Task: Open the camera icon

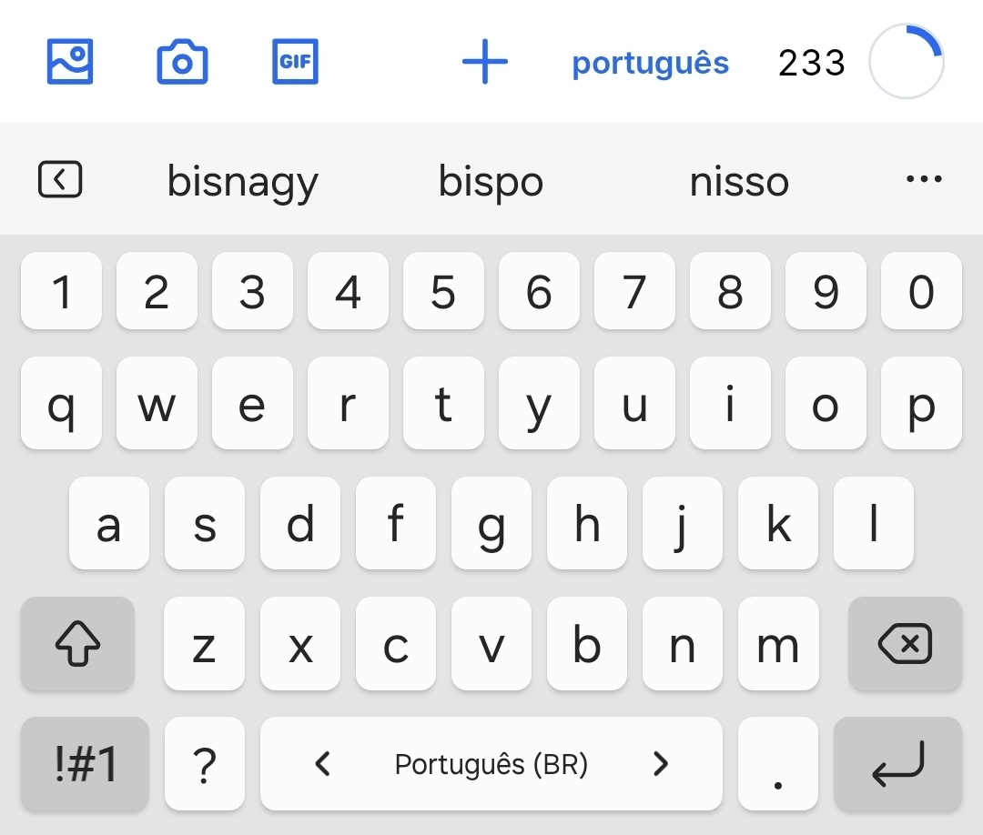Action: (182, 62)
